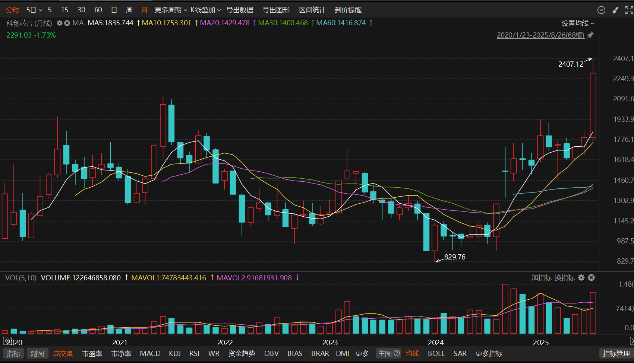Select OBV indicator
The width and height of the screenshot is (634, 363).
(271, 353)
